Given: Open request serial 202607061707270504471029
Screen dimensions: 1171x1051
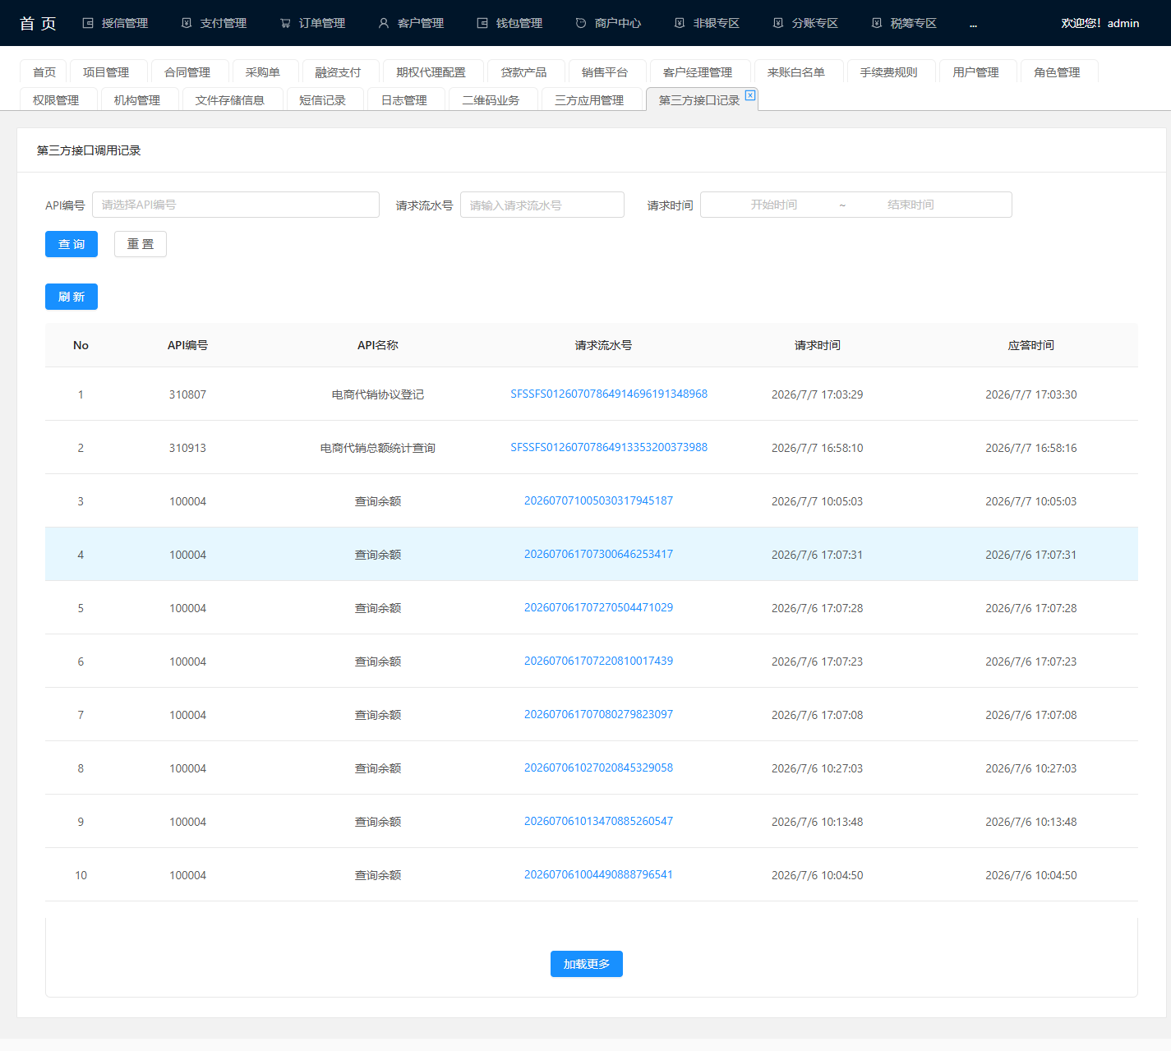Looking at the screenshot, I should coord(598,607).
